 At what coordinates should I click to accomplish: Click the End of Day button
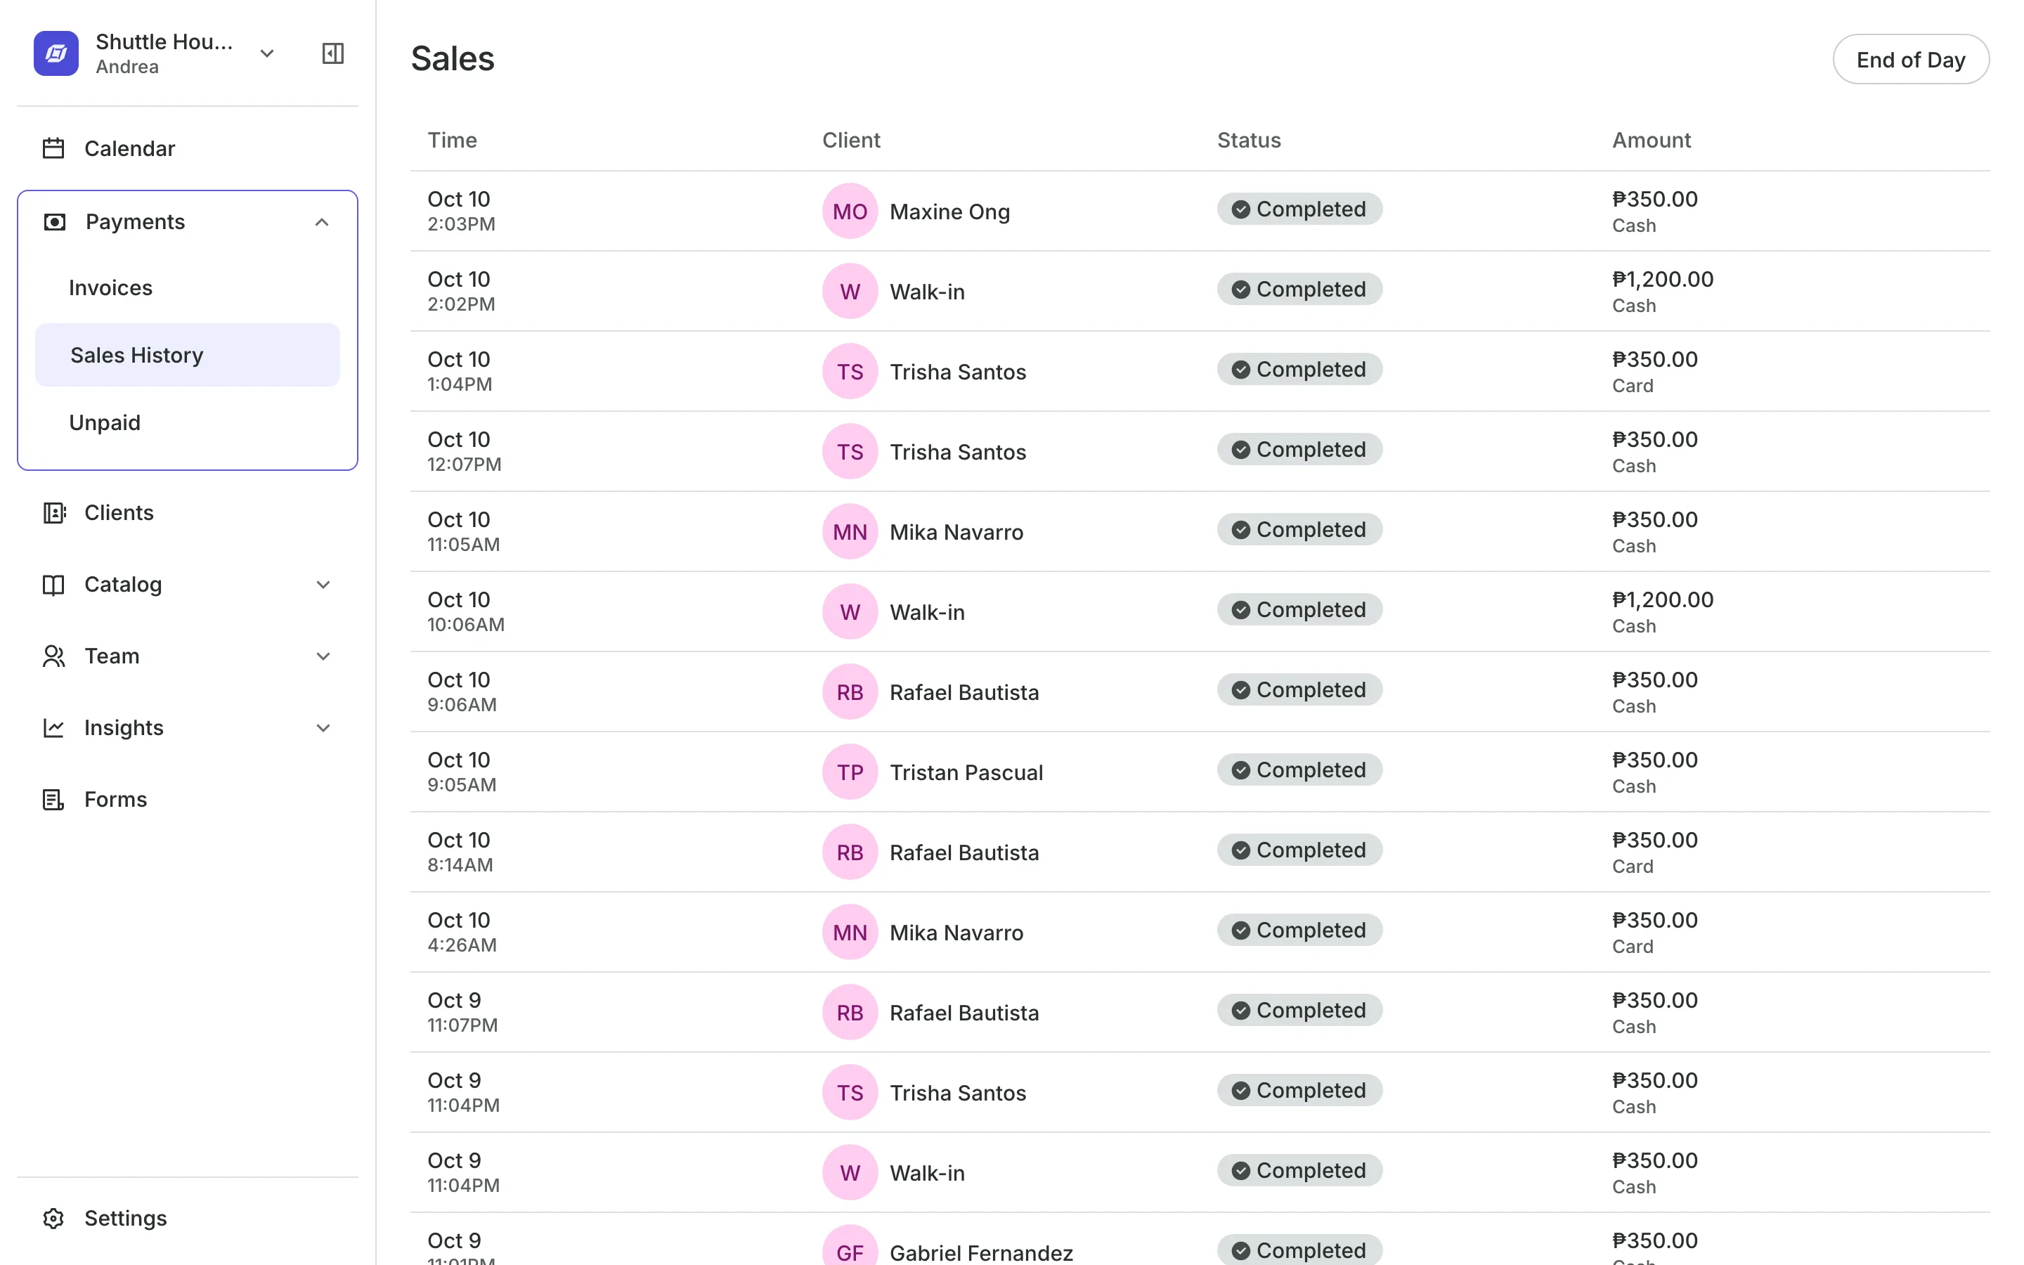[1910, 60]
